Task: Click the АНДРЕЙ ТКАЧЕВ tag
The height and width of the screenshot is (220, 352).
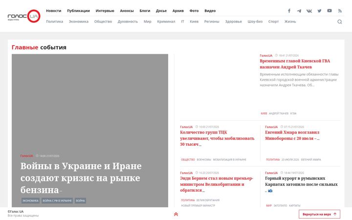Action: (279, 113)
